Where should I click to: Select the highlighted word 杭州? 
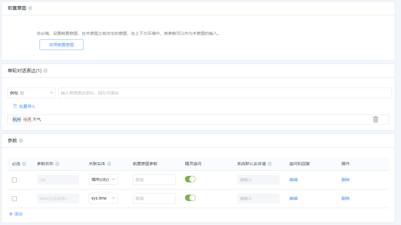pos(17,120)
